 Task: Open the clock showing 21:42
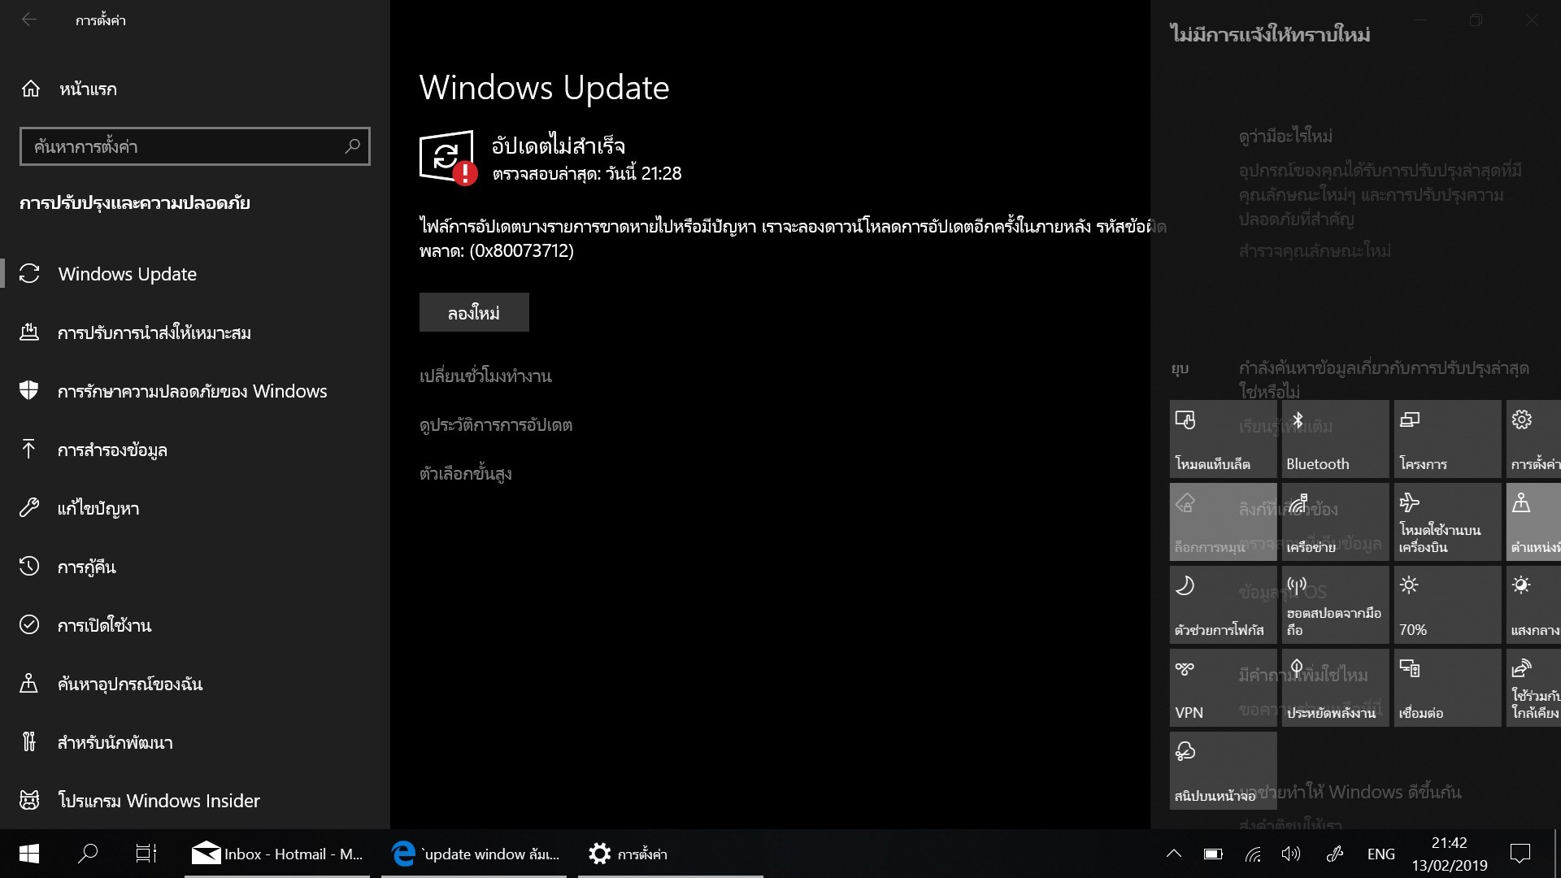[1450, 854]
